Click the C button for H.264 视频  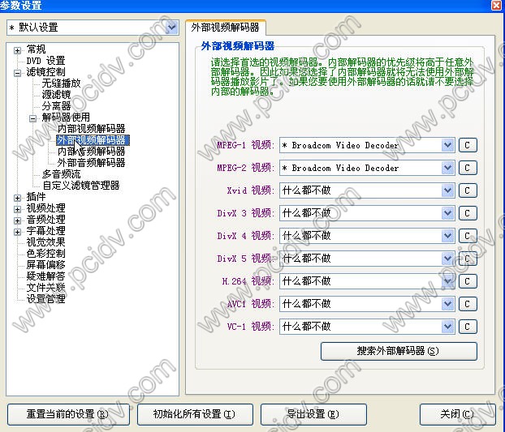tap(468, 281)
